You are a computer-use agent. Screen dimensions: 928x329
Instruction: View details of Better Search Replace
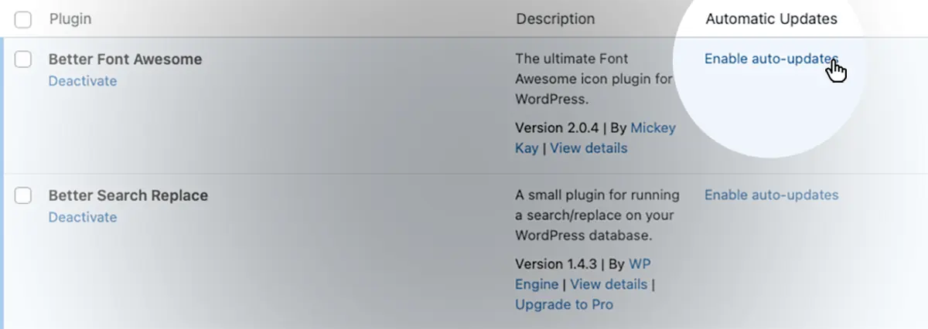[x=609, y=284]
